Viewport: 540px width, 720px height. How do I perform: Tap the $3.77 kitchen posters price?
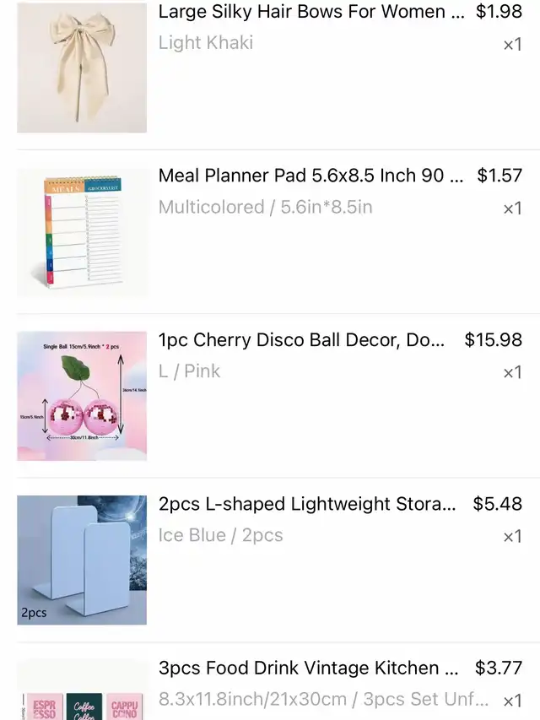click(498, 669)
